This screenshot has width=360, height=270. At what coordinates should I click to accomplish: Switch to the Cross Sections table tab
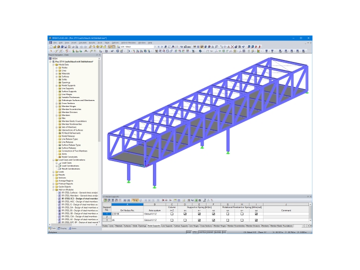coord(206,226)
